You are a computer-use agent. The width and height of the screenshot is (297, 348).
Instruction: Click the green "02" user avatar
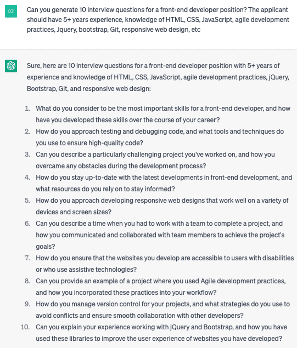click(x=11, y=12)
